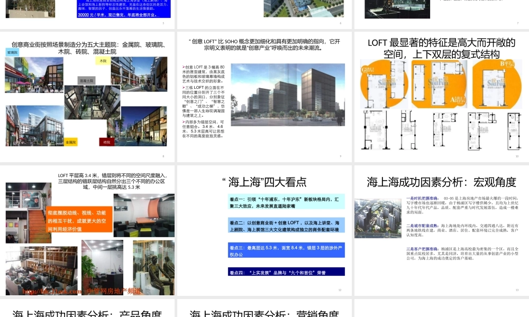The height and width of the screenshot is (317, 529).
Task: Click the aerial city image on 宏观角度 slide
Action: (378, 218)
